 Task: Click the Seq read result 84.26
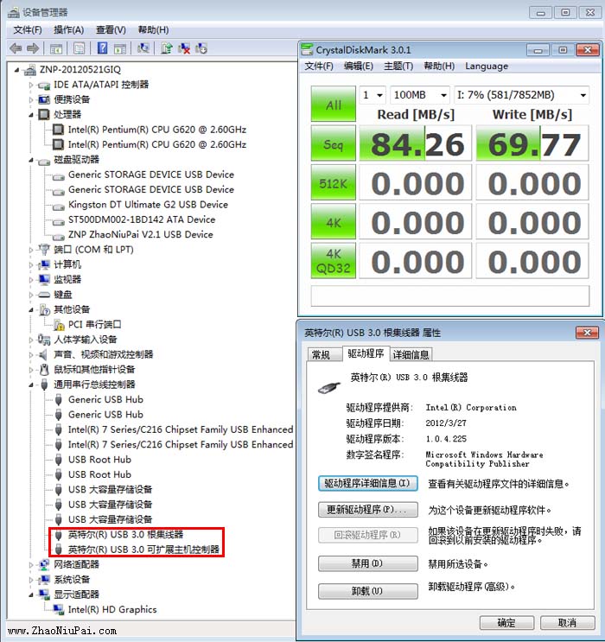click(416, 143)
